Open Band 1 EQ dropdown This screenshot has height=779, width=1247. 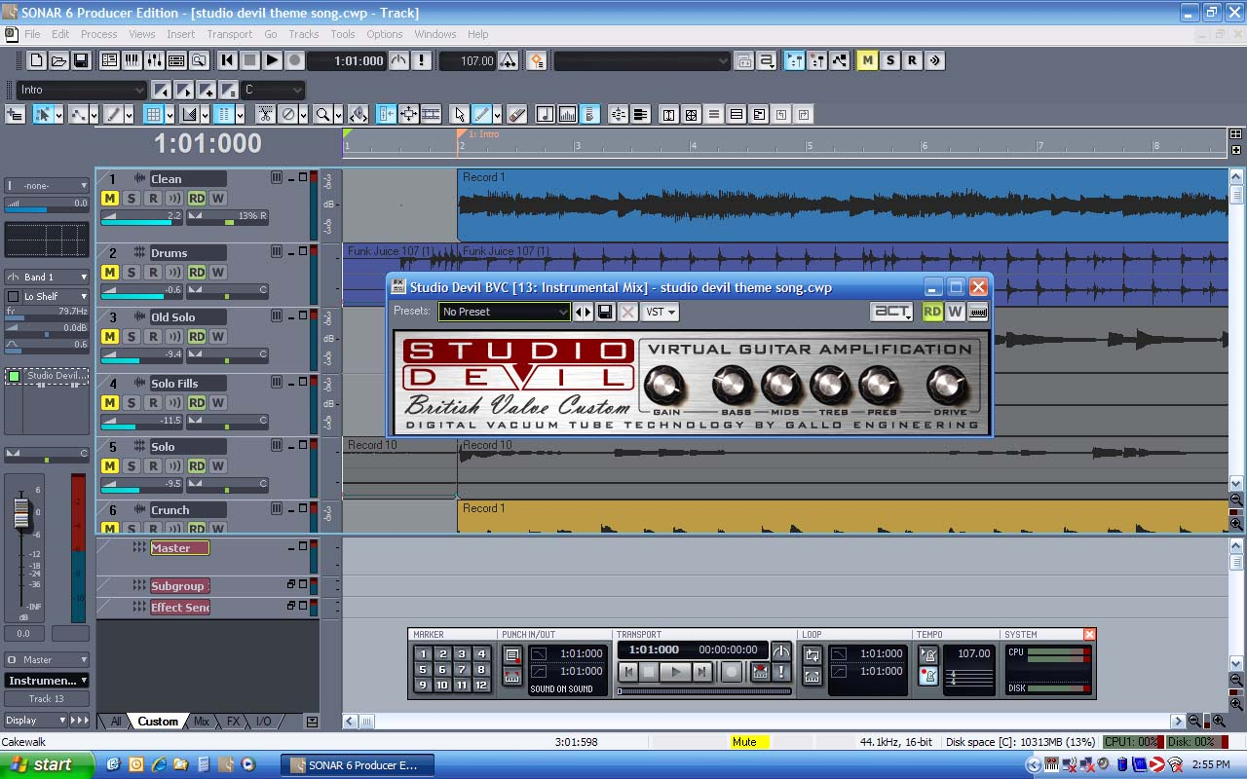click(47, 278)
